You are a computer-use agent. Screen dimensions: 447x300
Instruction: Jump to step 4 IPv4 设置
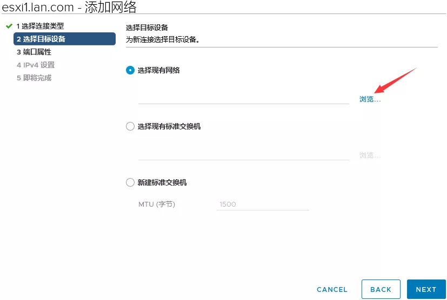tap(36, 65)
